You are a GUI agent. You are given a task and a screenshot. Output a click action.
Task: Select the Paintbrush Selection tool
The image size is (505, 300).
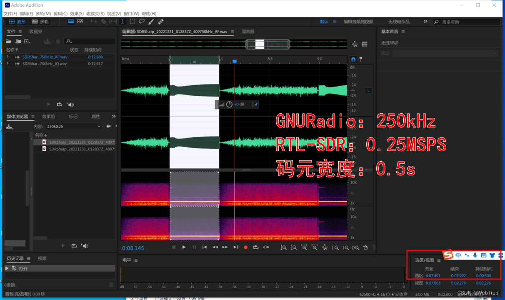pyautogui.click(x=151, y=21)
